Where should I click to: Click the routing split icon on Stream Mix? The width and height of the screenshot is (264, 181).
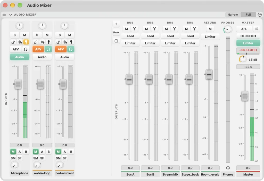(x=175, y=29)
